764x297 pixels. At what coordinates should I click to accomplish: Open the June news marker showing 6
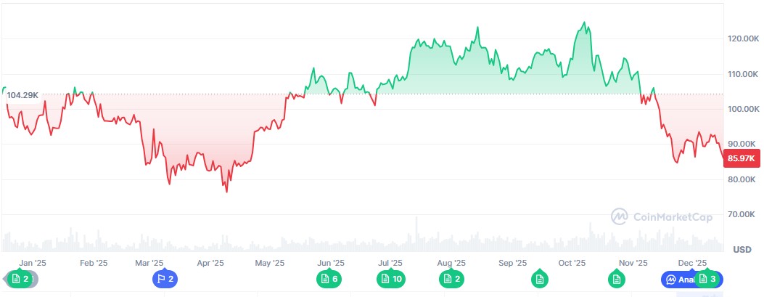pyautogui.click(x=329, y=279)
